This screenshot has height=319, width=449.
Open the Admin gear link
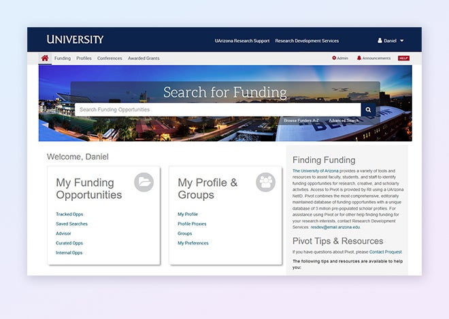pos(340,58)
